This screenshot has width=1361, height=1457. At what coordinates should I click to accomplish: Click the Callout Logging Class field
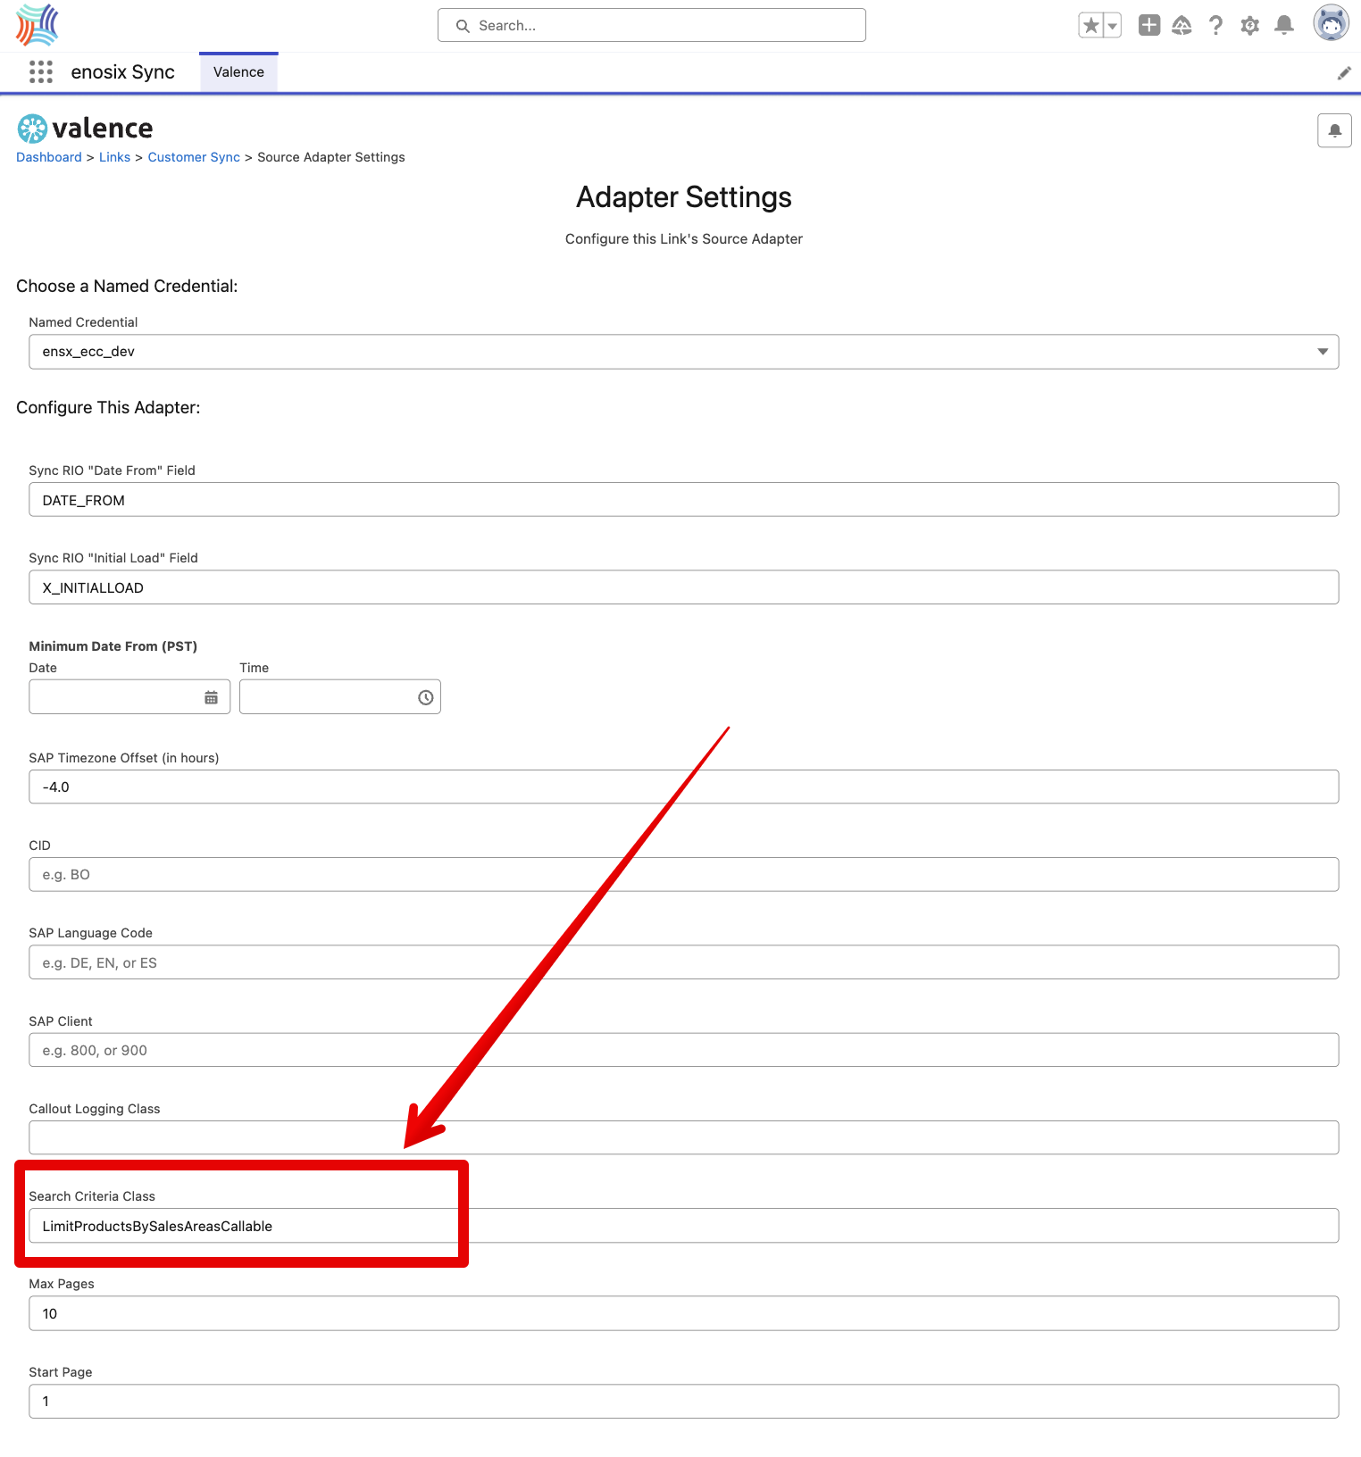684,1137
